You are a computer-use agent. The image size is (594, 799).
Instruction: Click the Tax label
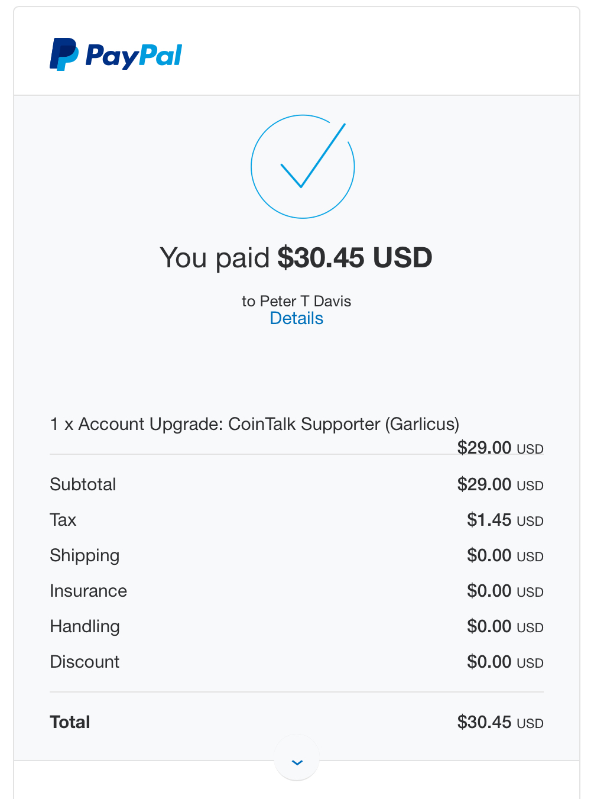pyautogui.click(x=63, y=520)
